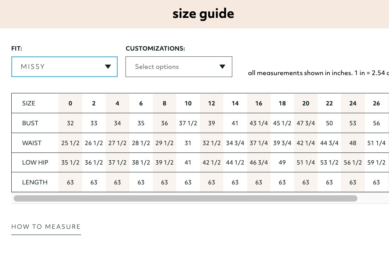The width and height of the screenshot is (389, 270).
Task: Select size 20 column header
Action: 306,103
